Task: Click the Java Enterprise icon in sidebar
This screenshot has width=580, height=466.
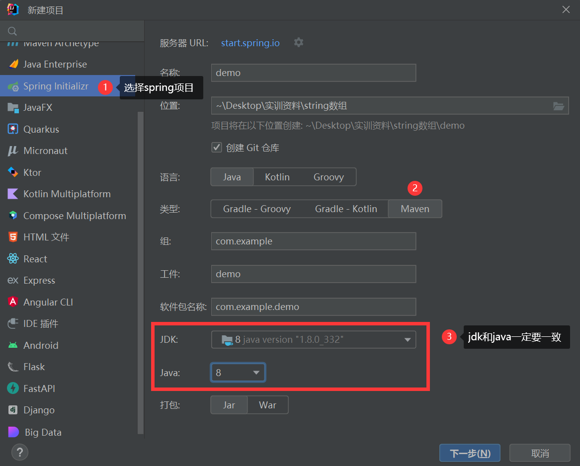Action: (13, 64)
